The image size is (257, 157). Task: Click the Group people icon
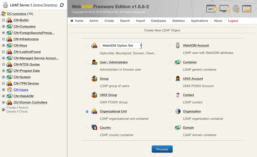point(94,79)
